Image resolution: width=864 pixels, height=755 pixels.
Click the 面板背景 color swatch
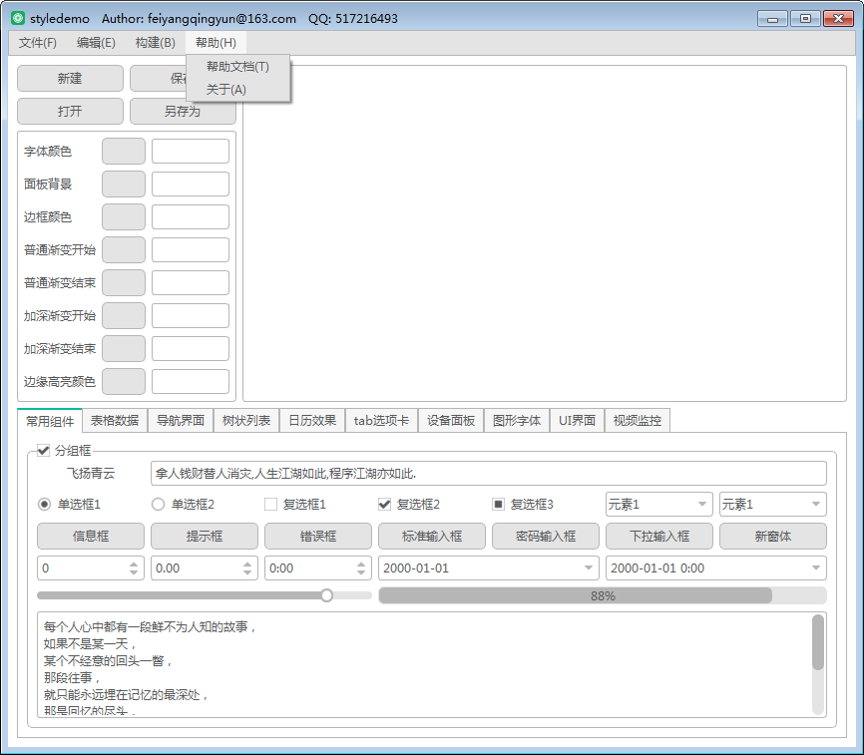pos(124,185)
